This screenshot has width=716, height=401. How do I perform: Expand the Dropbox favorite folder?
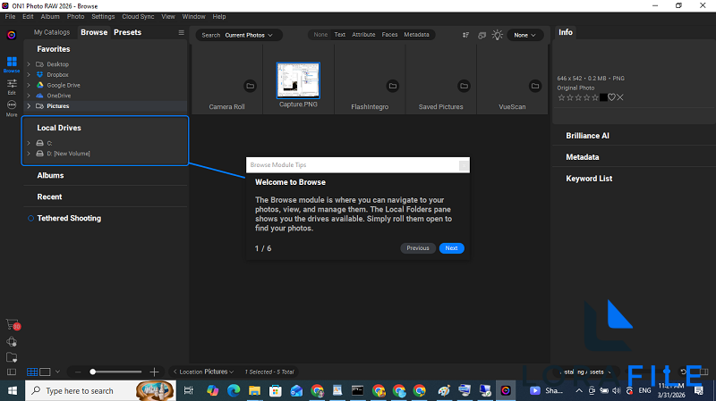[x=29, y=75]
